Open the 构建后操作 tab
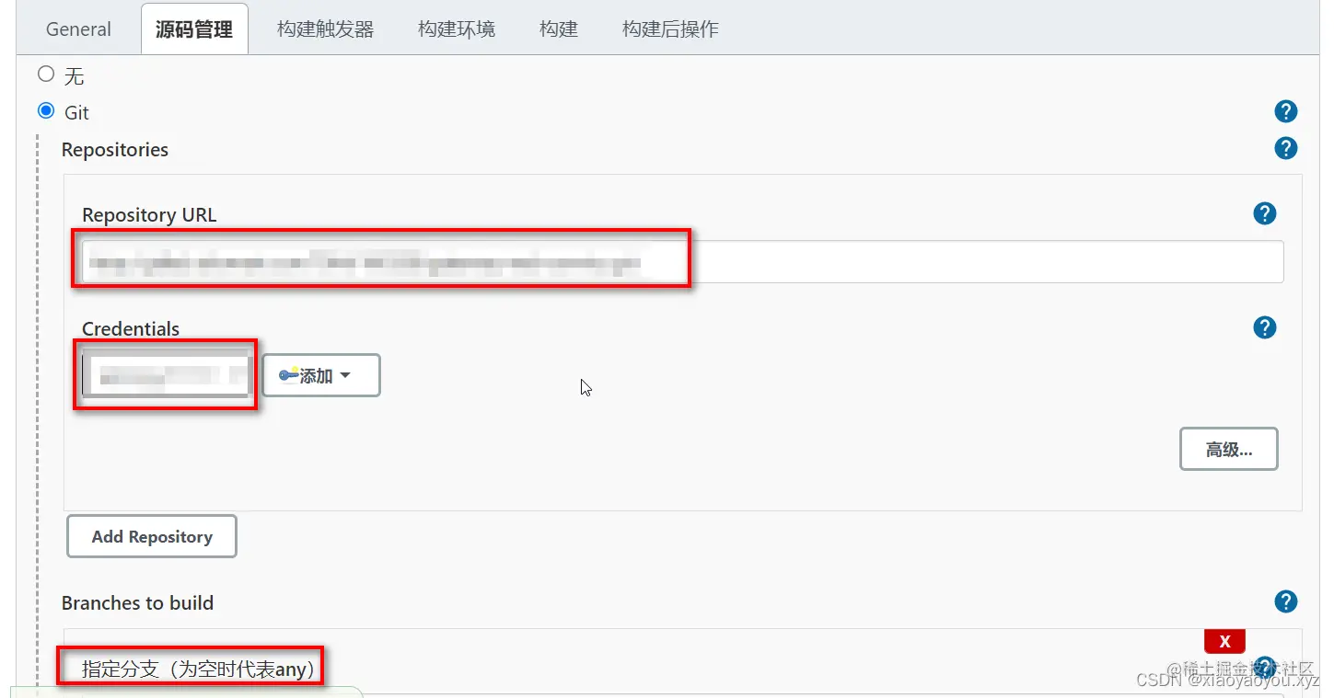 (670, 29)
